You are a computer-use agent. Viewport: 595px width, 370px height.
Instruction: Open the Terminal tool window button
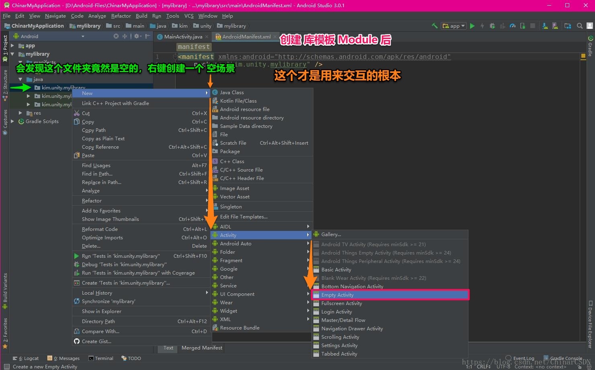coord(101,358)
